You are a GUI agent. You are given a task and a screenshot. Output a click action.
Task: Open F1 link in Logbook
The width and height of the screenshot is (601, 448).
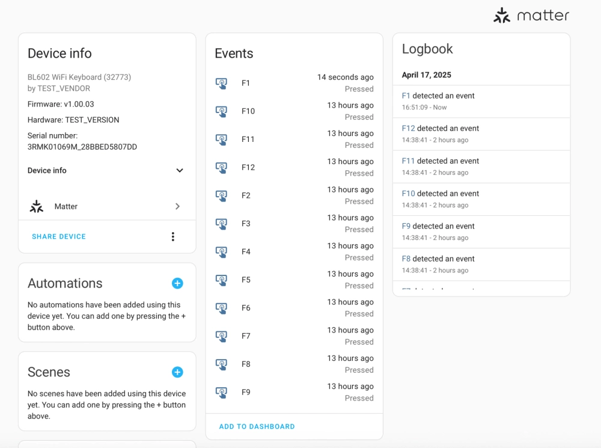tap(406, 96)
